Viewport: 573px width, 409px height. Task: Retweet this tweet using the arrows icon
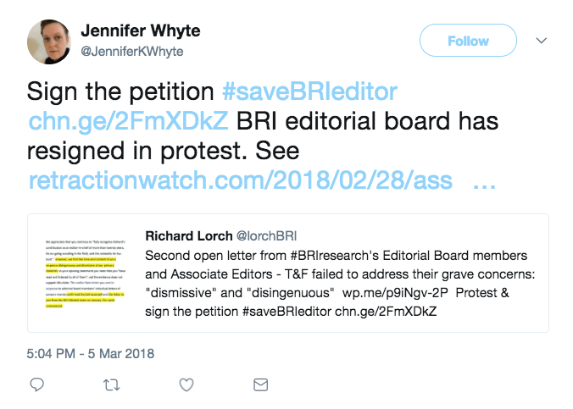pos(110,385)
